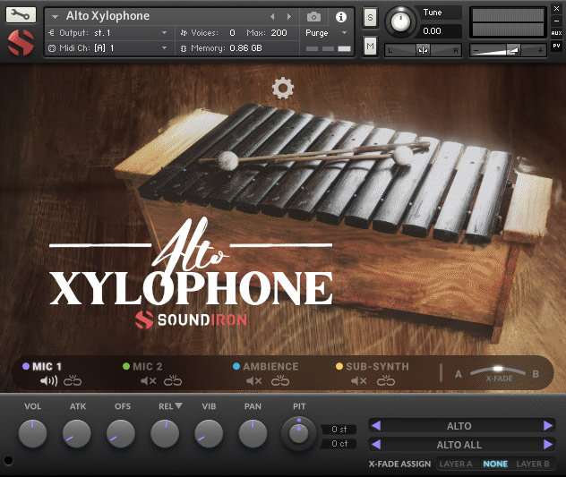Go to the next ALTO ALL preset arrow
Screen dimensions: 566x477
point(548,444)
